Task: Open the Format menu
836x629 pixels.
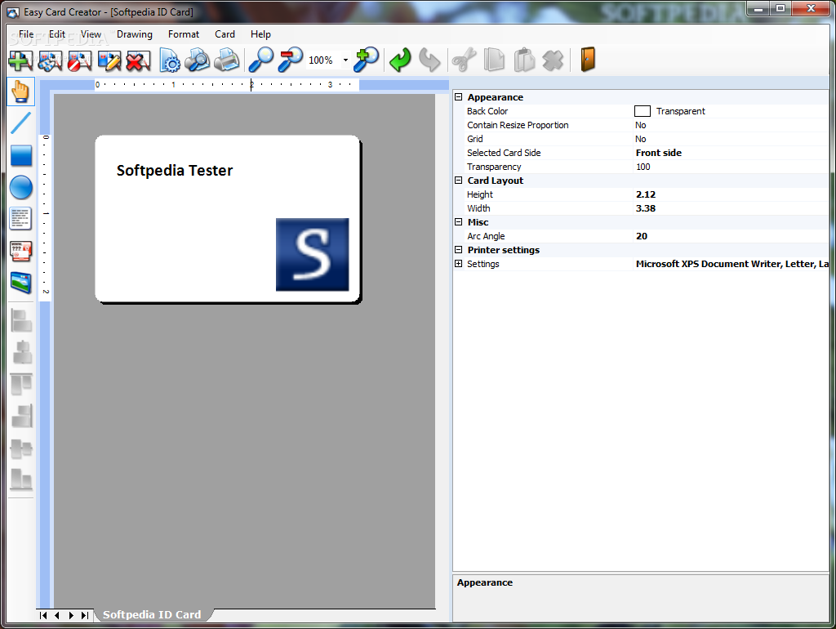Action: pos(184,34)
